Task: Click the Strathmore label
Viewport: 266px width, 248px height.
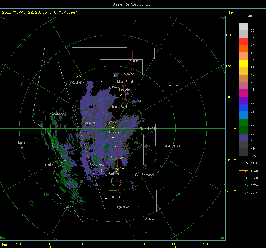Action: pos(144,175)
